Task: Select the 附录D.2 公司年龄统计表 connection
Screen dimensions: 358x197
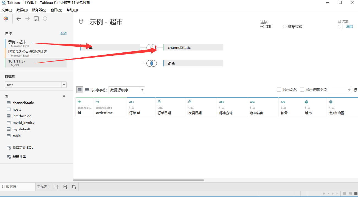Action: tap(35, 53)
